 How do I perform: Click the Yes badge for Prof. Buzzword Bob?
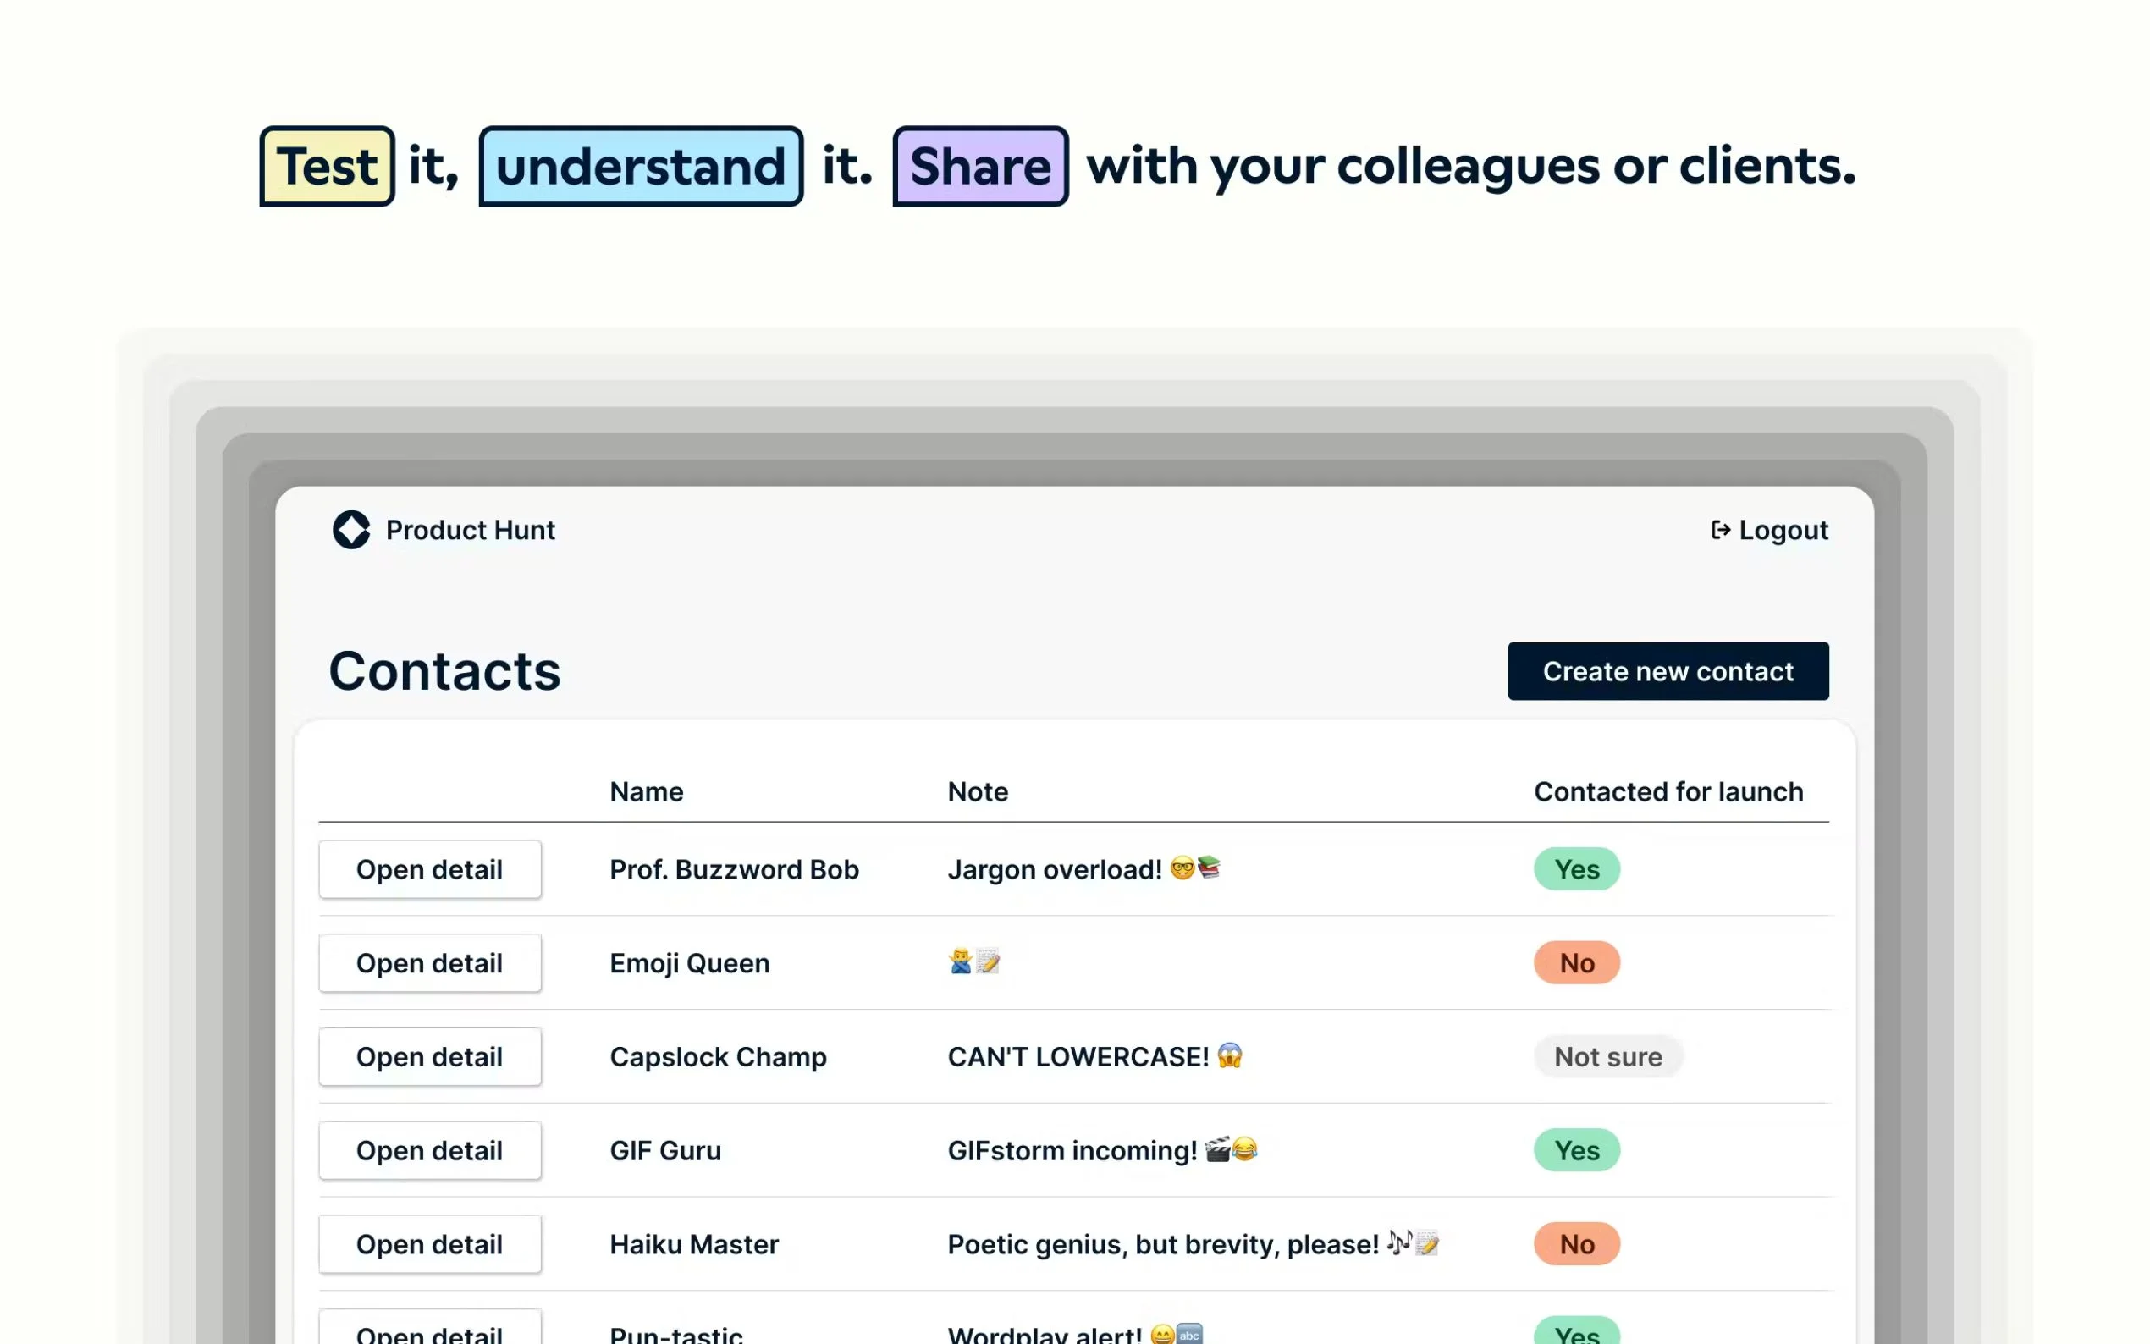point(1576,869)
